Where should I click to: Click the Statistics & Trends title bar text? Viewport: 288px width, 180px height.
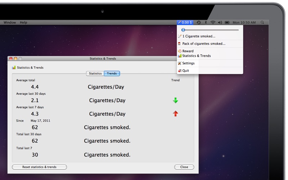tap(103, 58)
